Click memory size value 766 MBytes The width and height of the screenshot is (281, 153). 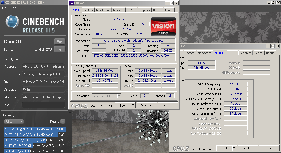coord(202,68)
